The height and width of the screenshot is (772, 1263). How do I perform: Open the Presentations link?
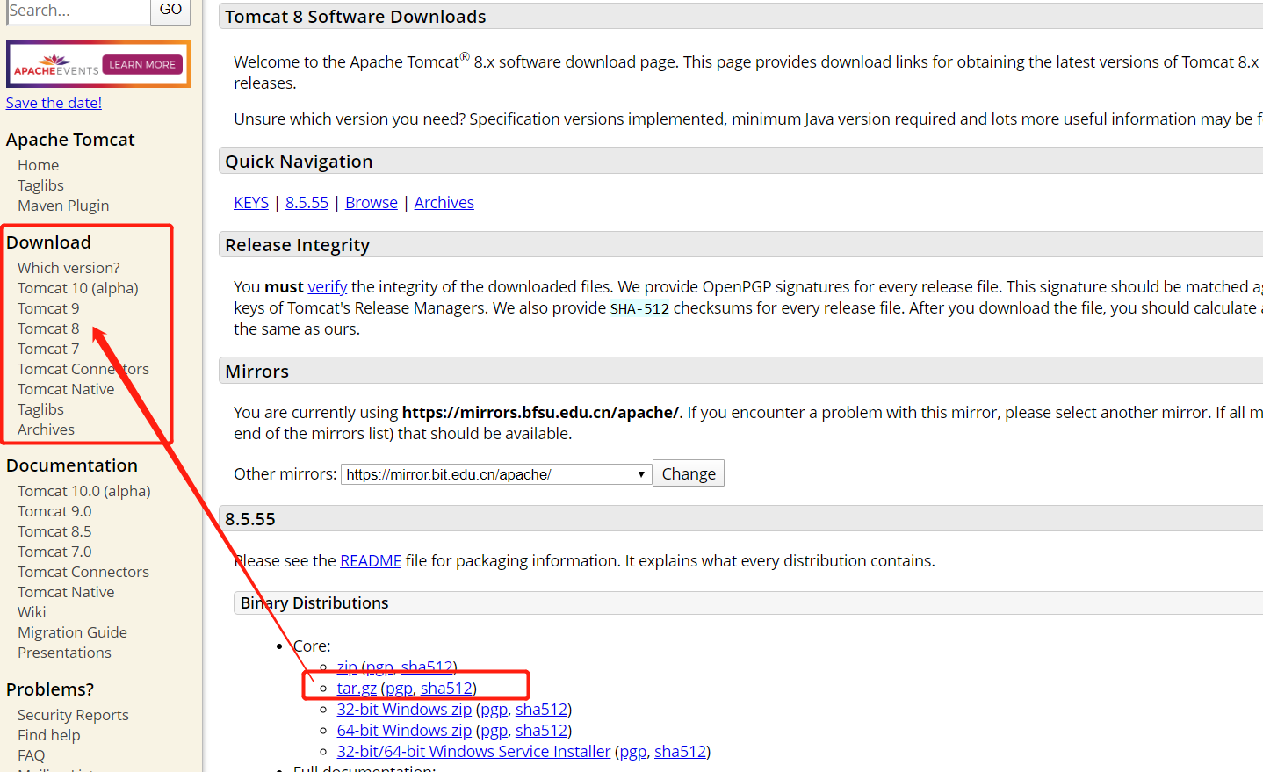[x=64, y=653]
